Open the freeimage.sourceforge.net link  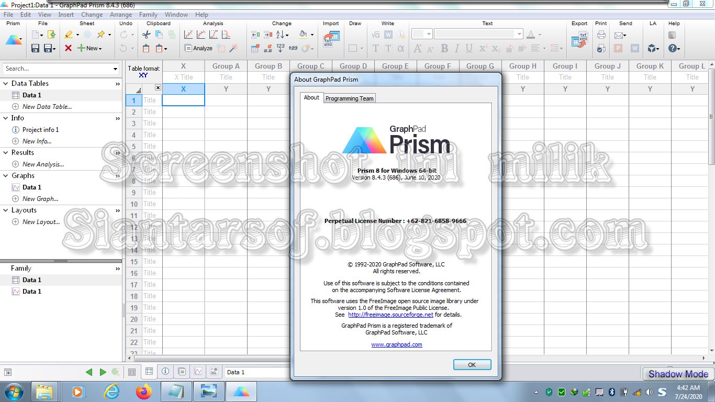tap(390, 315)
